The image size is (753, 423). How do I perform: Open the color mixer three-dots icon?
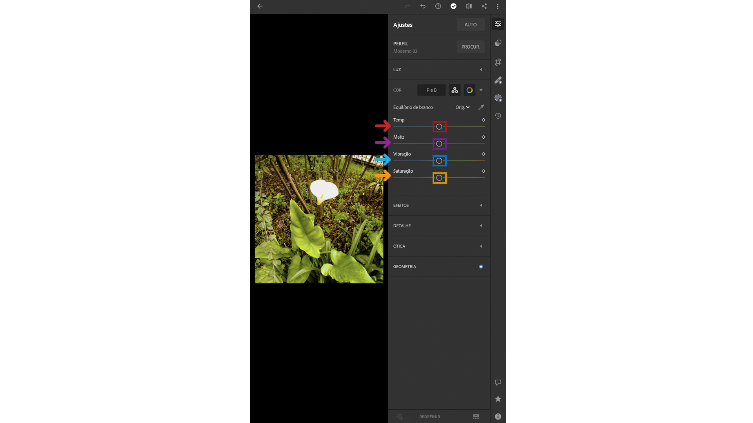(x=455, y=90)
